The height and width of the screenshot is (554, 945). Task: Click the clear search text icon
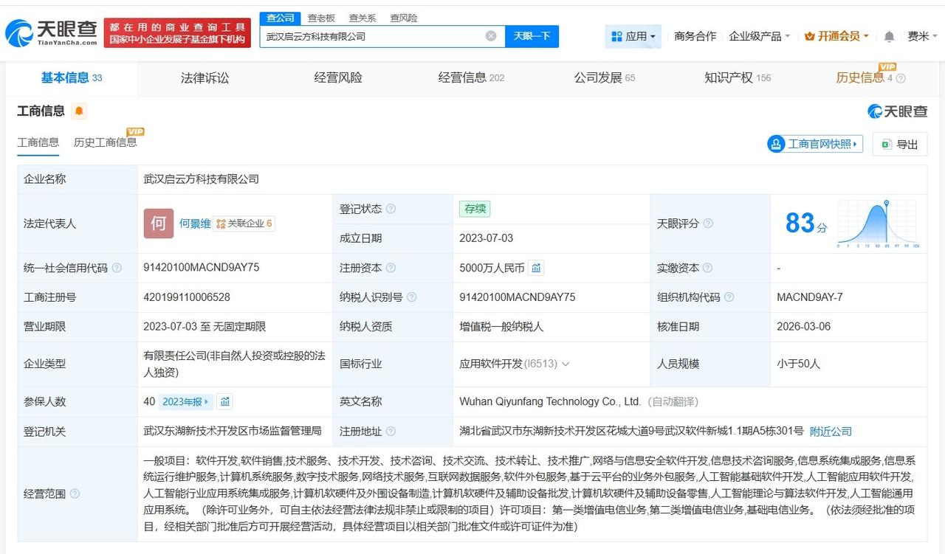click(x=491, y=36)
